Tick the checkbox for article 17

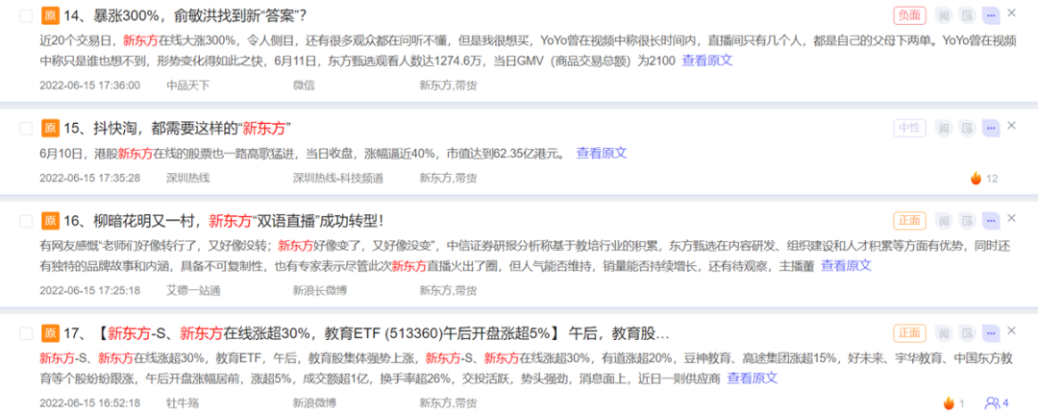(26, 333)
